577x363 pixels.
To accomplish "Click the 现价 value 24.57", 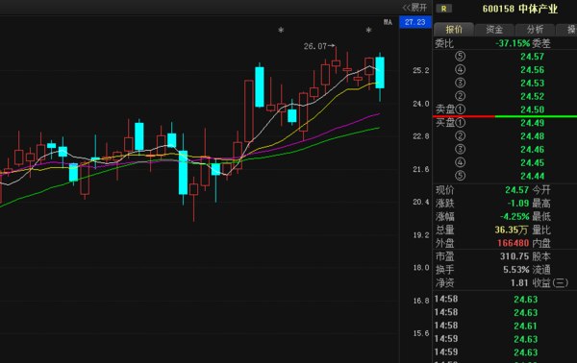I will point(516,190).
